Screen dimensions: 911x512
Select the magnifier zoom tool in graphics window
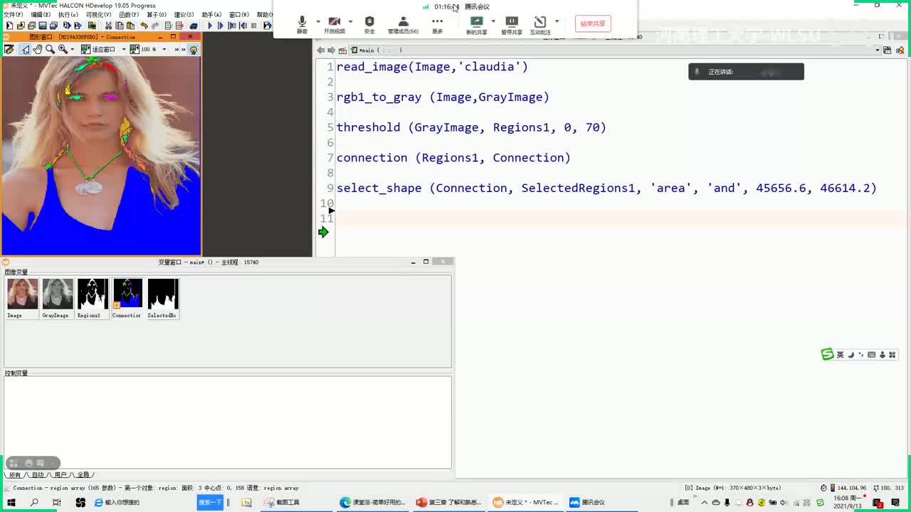click(x=50, y=49)
